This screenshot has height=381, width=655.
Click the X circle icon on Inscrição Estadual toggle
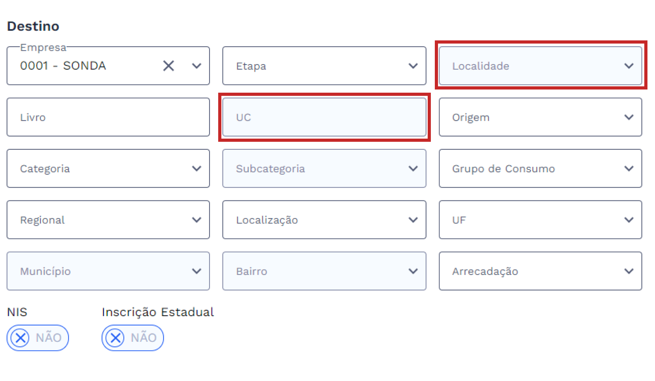115,338
